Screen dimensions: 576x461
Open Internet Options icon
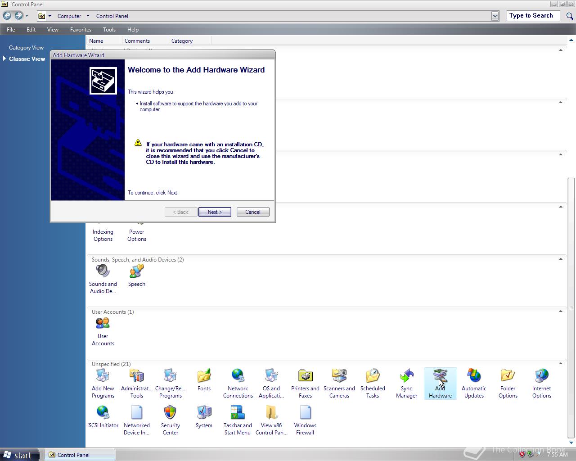[x=541, y=384]
